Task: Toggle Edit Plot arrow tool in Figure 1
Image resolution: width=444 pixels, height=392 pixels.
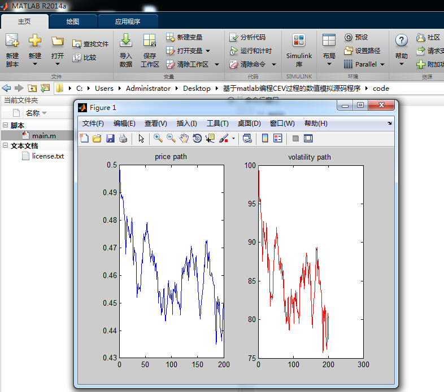Action: click(x=141, y=139)
